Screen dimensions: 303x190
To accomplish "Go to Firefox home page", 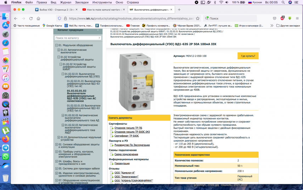I will click(x=39, y=18).
